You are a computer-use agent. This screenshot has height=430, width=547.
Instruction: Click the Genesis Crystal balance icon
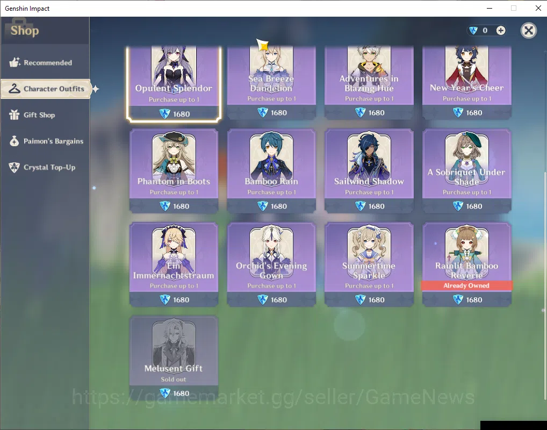pos(473,30)
